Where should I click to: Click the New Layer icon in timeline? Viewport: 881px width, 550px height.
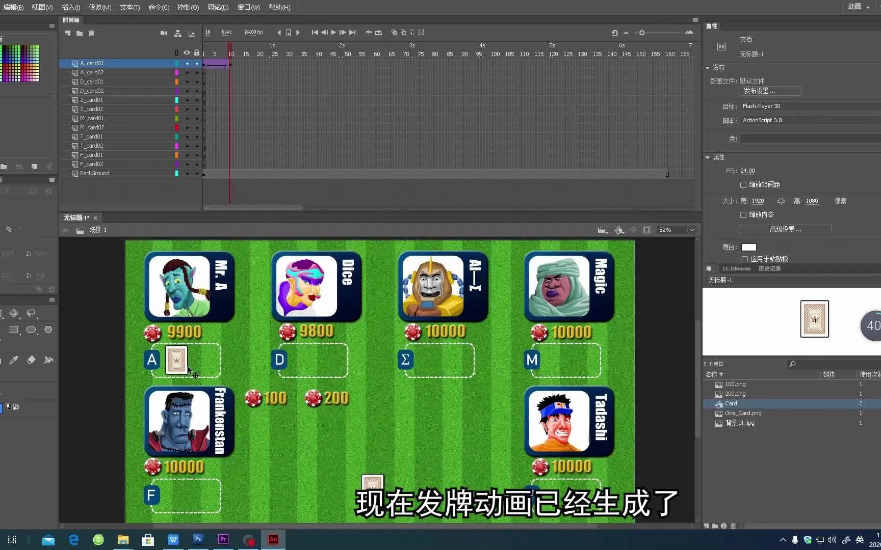pyautogui.click(x=68, y=33)
